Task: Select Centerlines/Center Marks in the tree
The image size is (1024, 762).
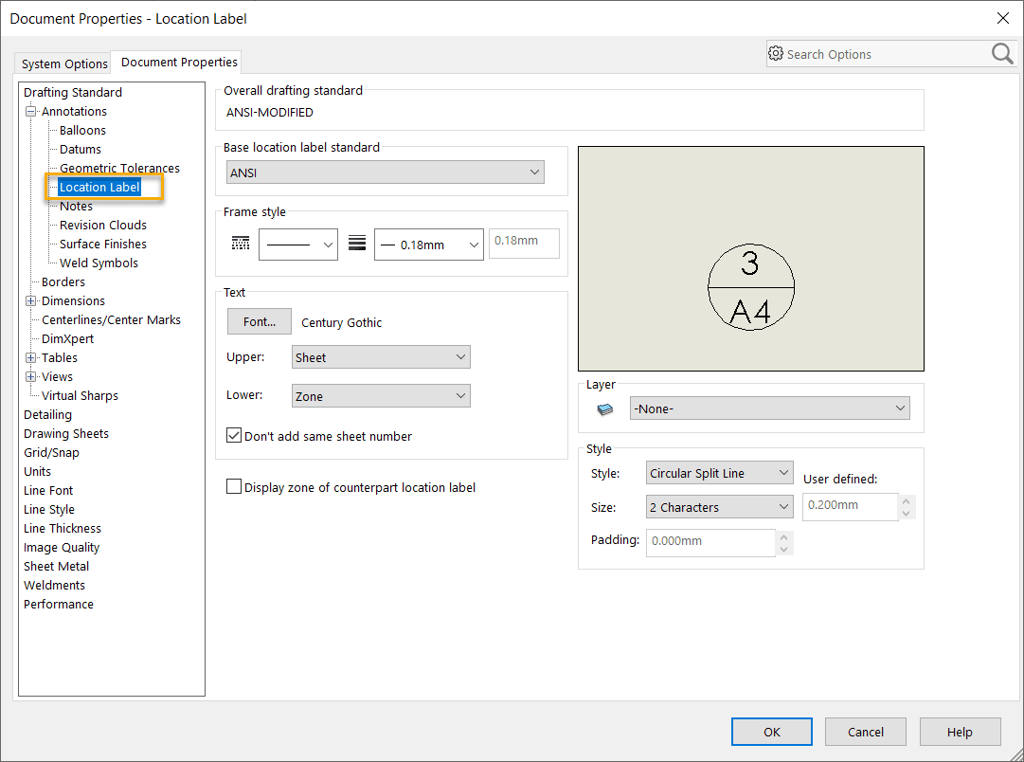Action: 111,319
